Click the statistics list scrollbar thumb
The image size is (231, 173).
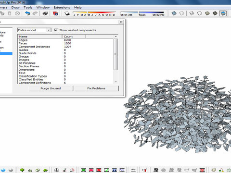(115, 54)
